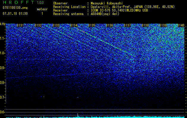Click the 0.8 kHz axis label
The image size is (187, 118).
point(2,83)
